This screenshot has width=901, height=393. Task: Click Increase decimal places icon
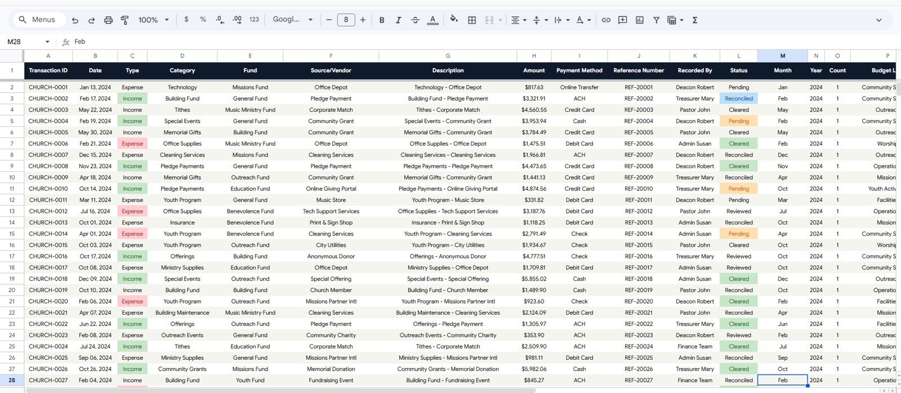coord(237,20)
